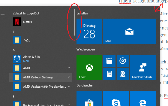The image size is (168, 106).
Task: Open the Calculator tile
Action: pos(109,74)
